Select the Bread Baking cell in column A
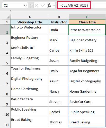 point(30,122)
